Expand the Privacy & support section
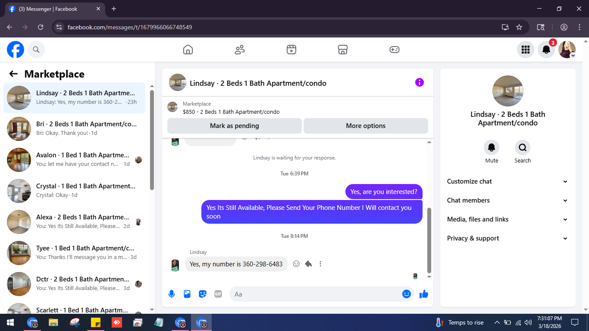Viewport: 589px width, 331px height. (508, 238)
